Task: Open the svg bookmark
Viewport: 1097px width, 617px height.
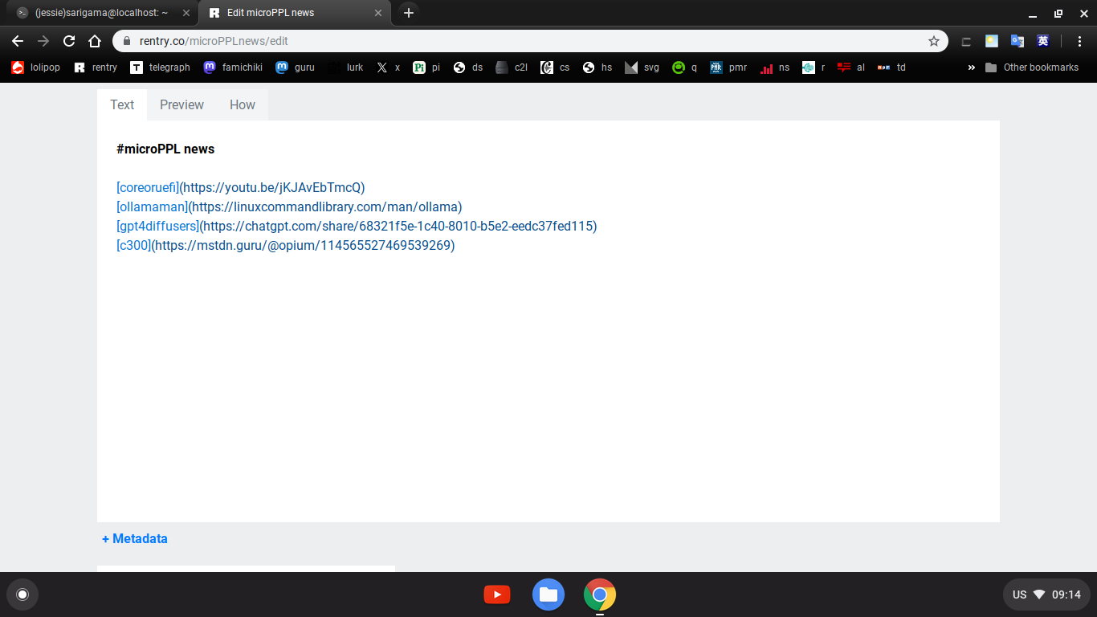Action: pyautogui.click(x=642, y=67)
